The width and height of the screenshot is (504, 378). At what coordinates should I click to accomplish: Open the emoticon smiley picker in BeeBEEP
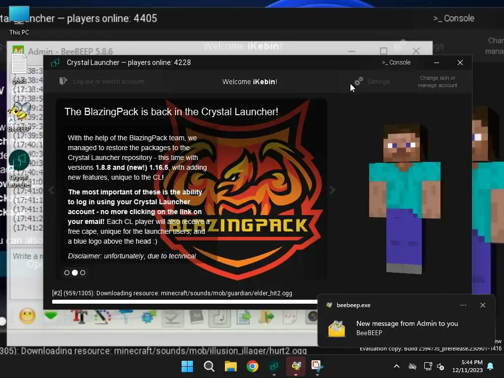28,316
